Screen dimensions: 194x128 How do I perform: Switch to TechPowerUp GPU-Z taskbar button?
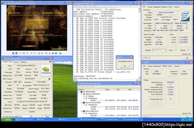[x=132, y=120]
